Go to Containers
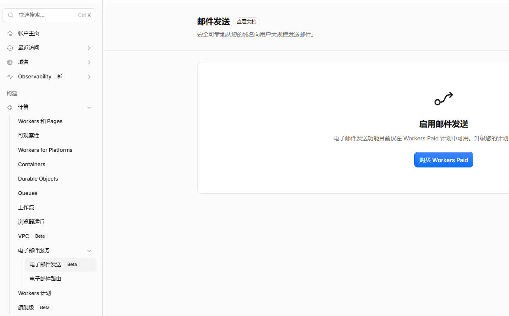The height and width of the screenshot is (316, 509). click(x=32, y=165)
